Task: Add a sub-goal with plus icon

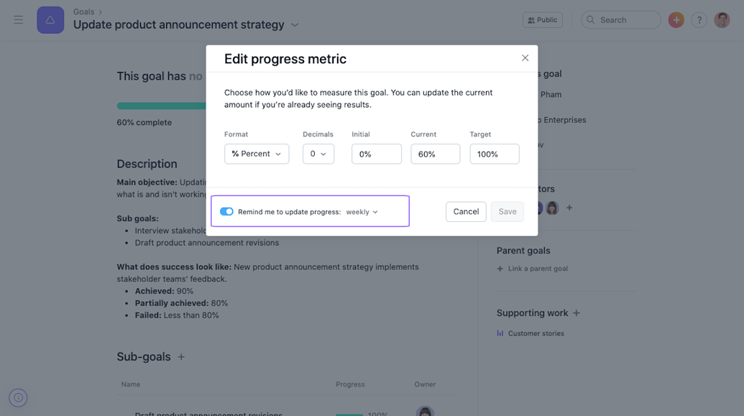Action: pyautogui.click(x=181, y=357)
